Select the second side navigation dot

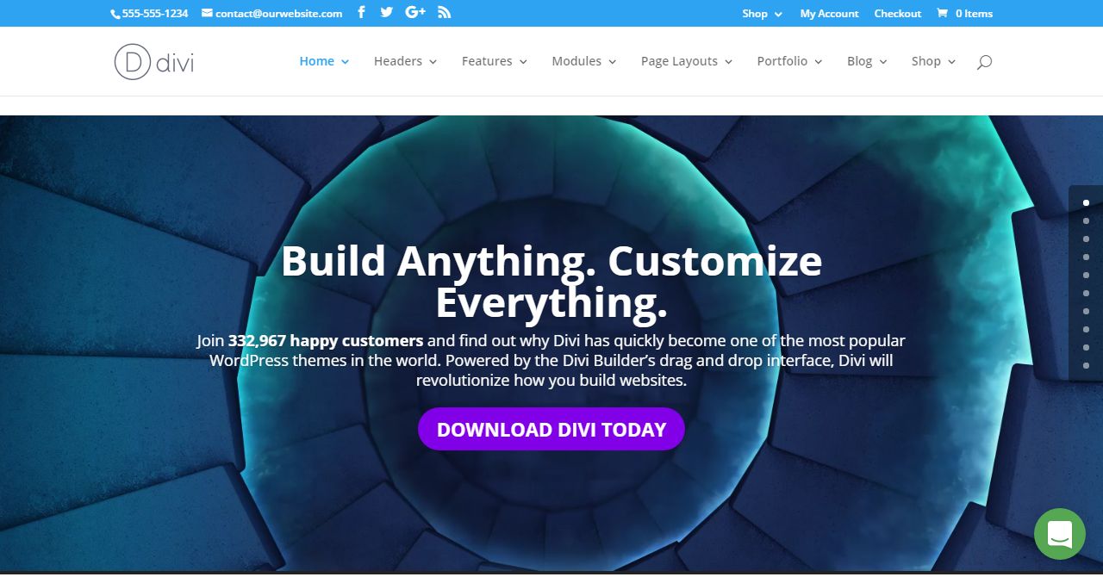coord(1086,221)
